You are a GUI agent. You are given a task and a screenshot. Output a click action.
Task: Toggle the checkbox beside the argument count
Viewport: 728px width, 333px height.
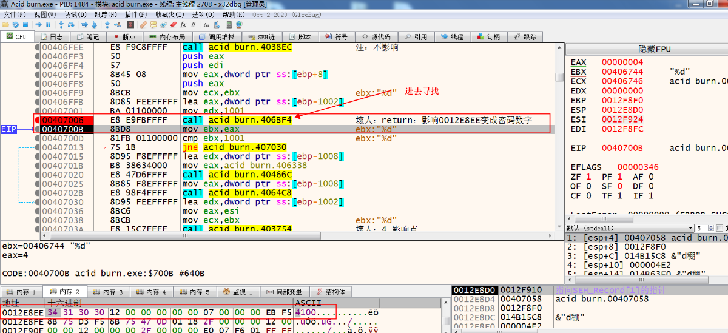point(721,228)
